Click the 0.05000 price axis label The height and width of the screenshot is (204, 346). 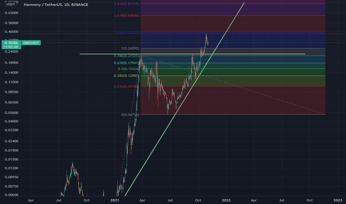[12, 113]
